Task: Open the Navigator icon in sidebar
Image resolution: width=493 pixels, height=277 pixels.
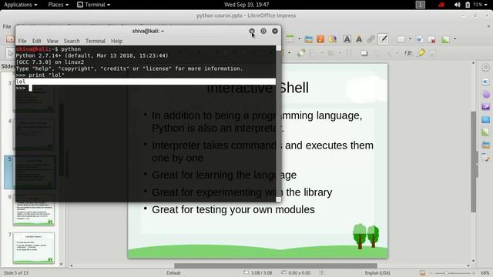Action: pos(485,158)
